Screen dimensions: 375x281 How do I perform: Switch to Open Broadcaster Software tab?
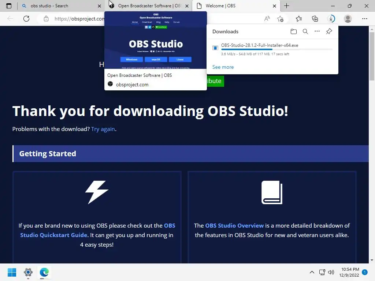pyautogui.click(x=149, y=6)
